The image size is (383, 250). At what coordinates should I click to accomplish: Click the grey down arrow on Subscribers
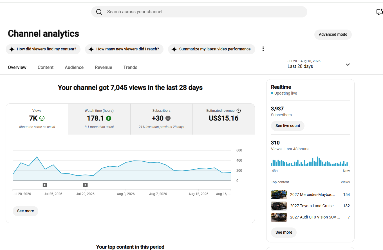(x=168, y=118)
